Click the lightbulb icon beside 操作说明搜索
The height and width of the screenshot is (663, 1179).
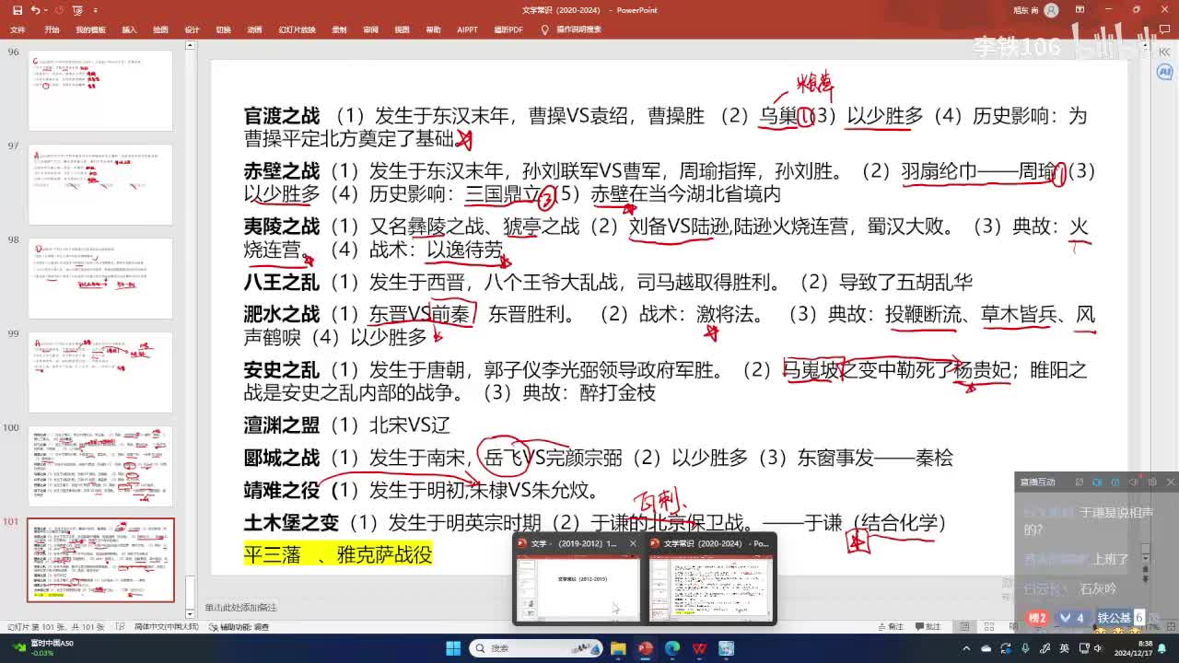[x=545, y=29]
